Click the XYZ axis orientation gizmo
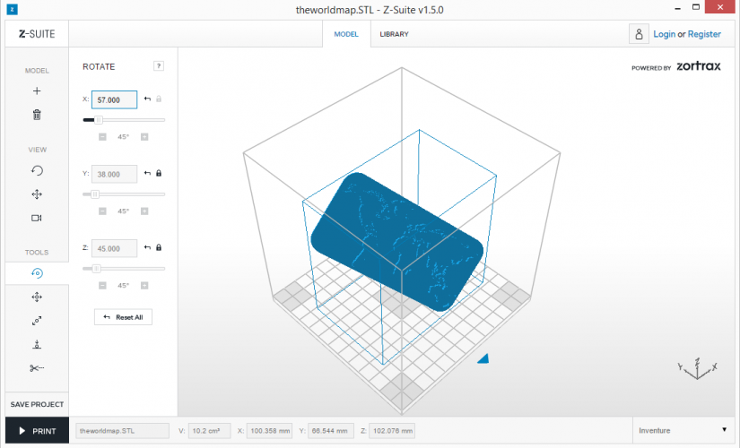This screenshot has height=448, width=740. [x=698, y=369]
